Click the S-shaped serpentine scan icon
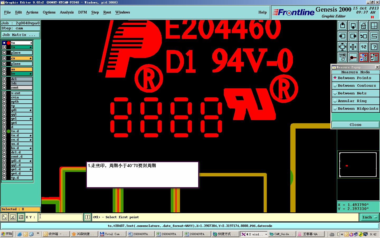This screenshot has height=238, width=380. pyautogui.click(x=374, y=36)
